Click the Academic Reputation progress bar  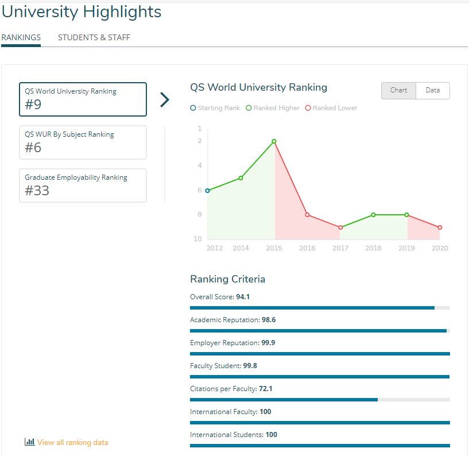click(320, 331)
